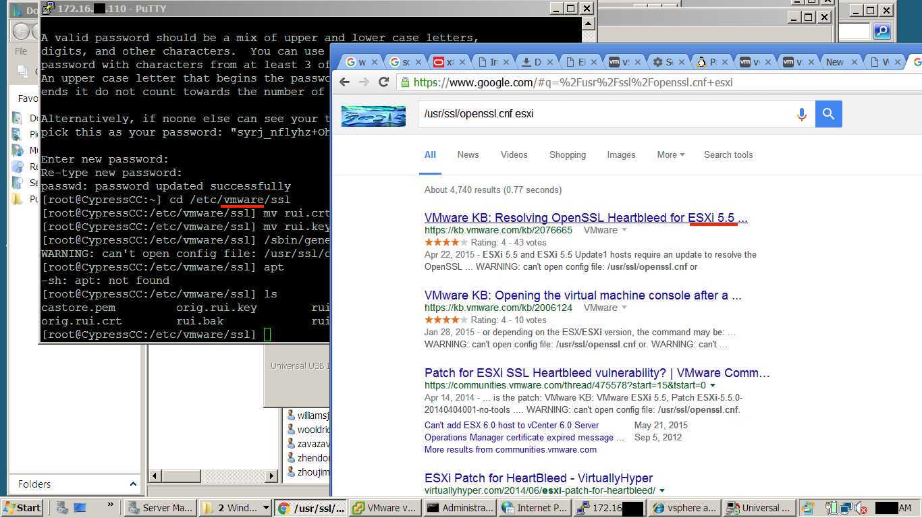The image size is (922, 518).
Task: Select user 'williamsj' in list
Action: coord(308,415)
